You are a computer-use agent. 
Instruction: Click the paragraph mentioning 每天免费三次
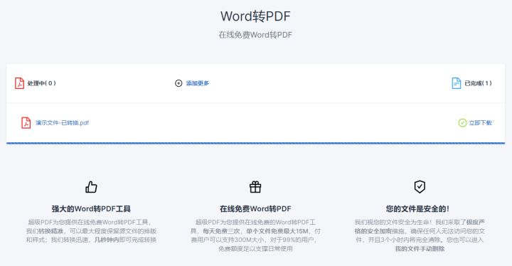255,235
